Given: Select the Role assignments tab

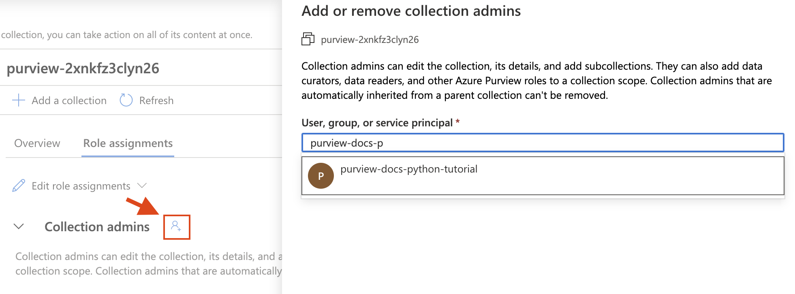Looking at the screenshot, I should point(128,143).
